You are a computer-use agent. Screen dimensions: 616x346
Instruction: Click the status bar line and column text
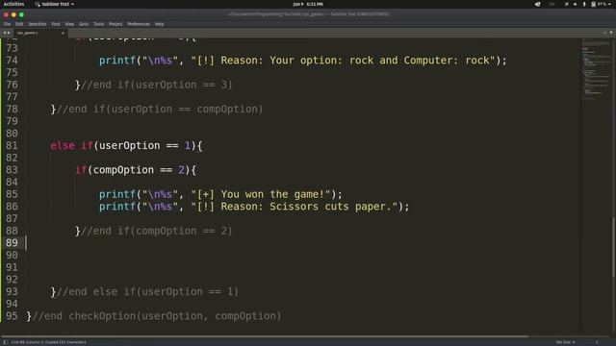pos(49,342)
